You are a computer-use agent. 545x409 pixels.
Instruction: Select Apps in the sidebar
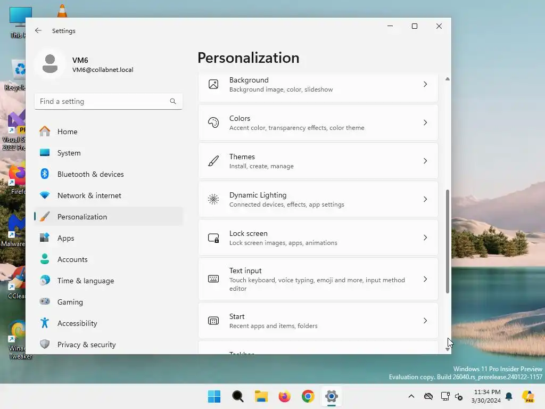pyautogui.click(x=109, y=238)
